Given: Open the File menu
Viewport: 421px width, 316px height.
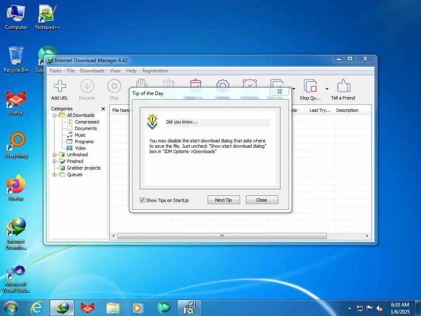Looking at the screenshot, I should pyautogui.click(x=71, y=71).
